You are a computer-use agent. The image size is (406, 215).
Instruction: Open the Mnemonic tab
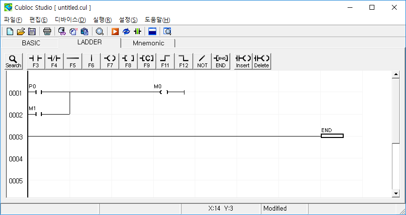pyautogui.click(x=148, y=43)
